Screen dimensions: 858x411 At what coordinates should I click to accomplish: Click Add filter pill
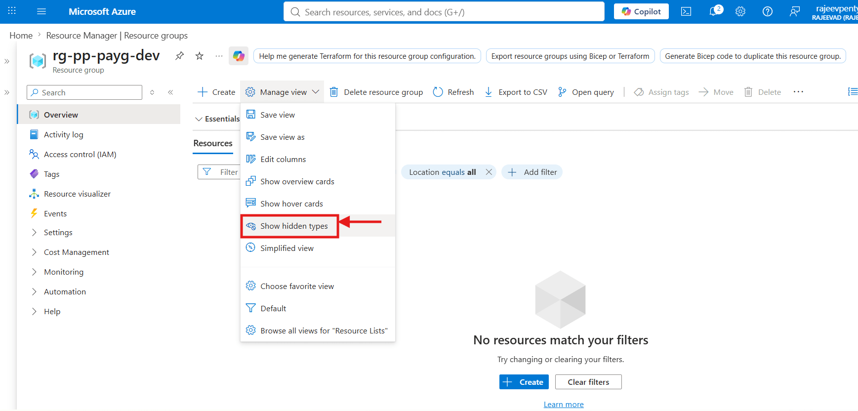tap(532, 172)
